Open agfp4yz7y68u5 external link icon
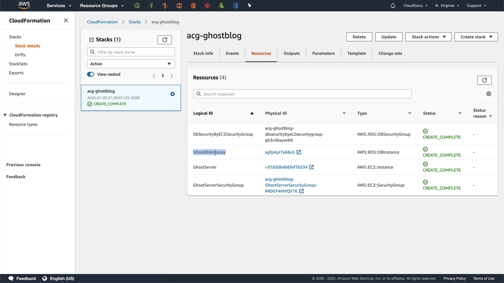The height and width of the screenshot is (283, 504). 299,152
